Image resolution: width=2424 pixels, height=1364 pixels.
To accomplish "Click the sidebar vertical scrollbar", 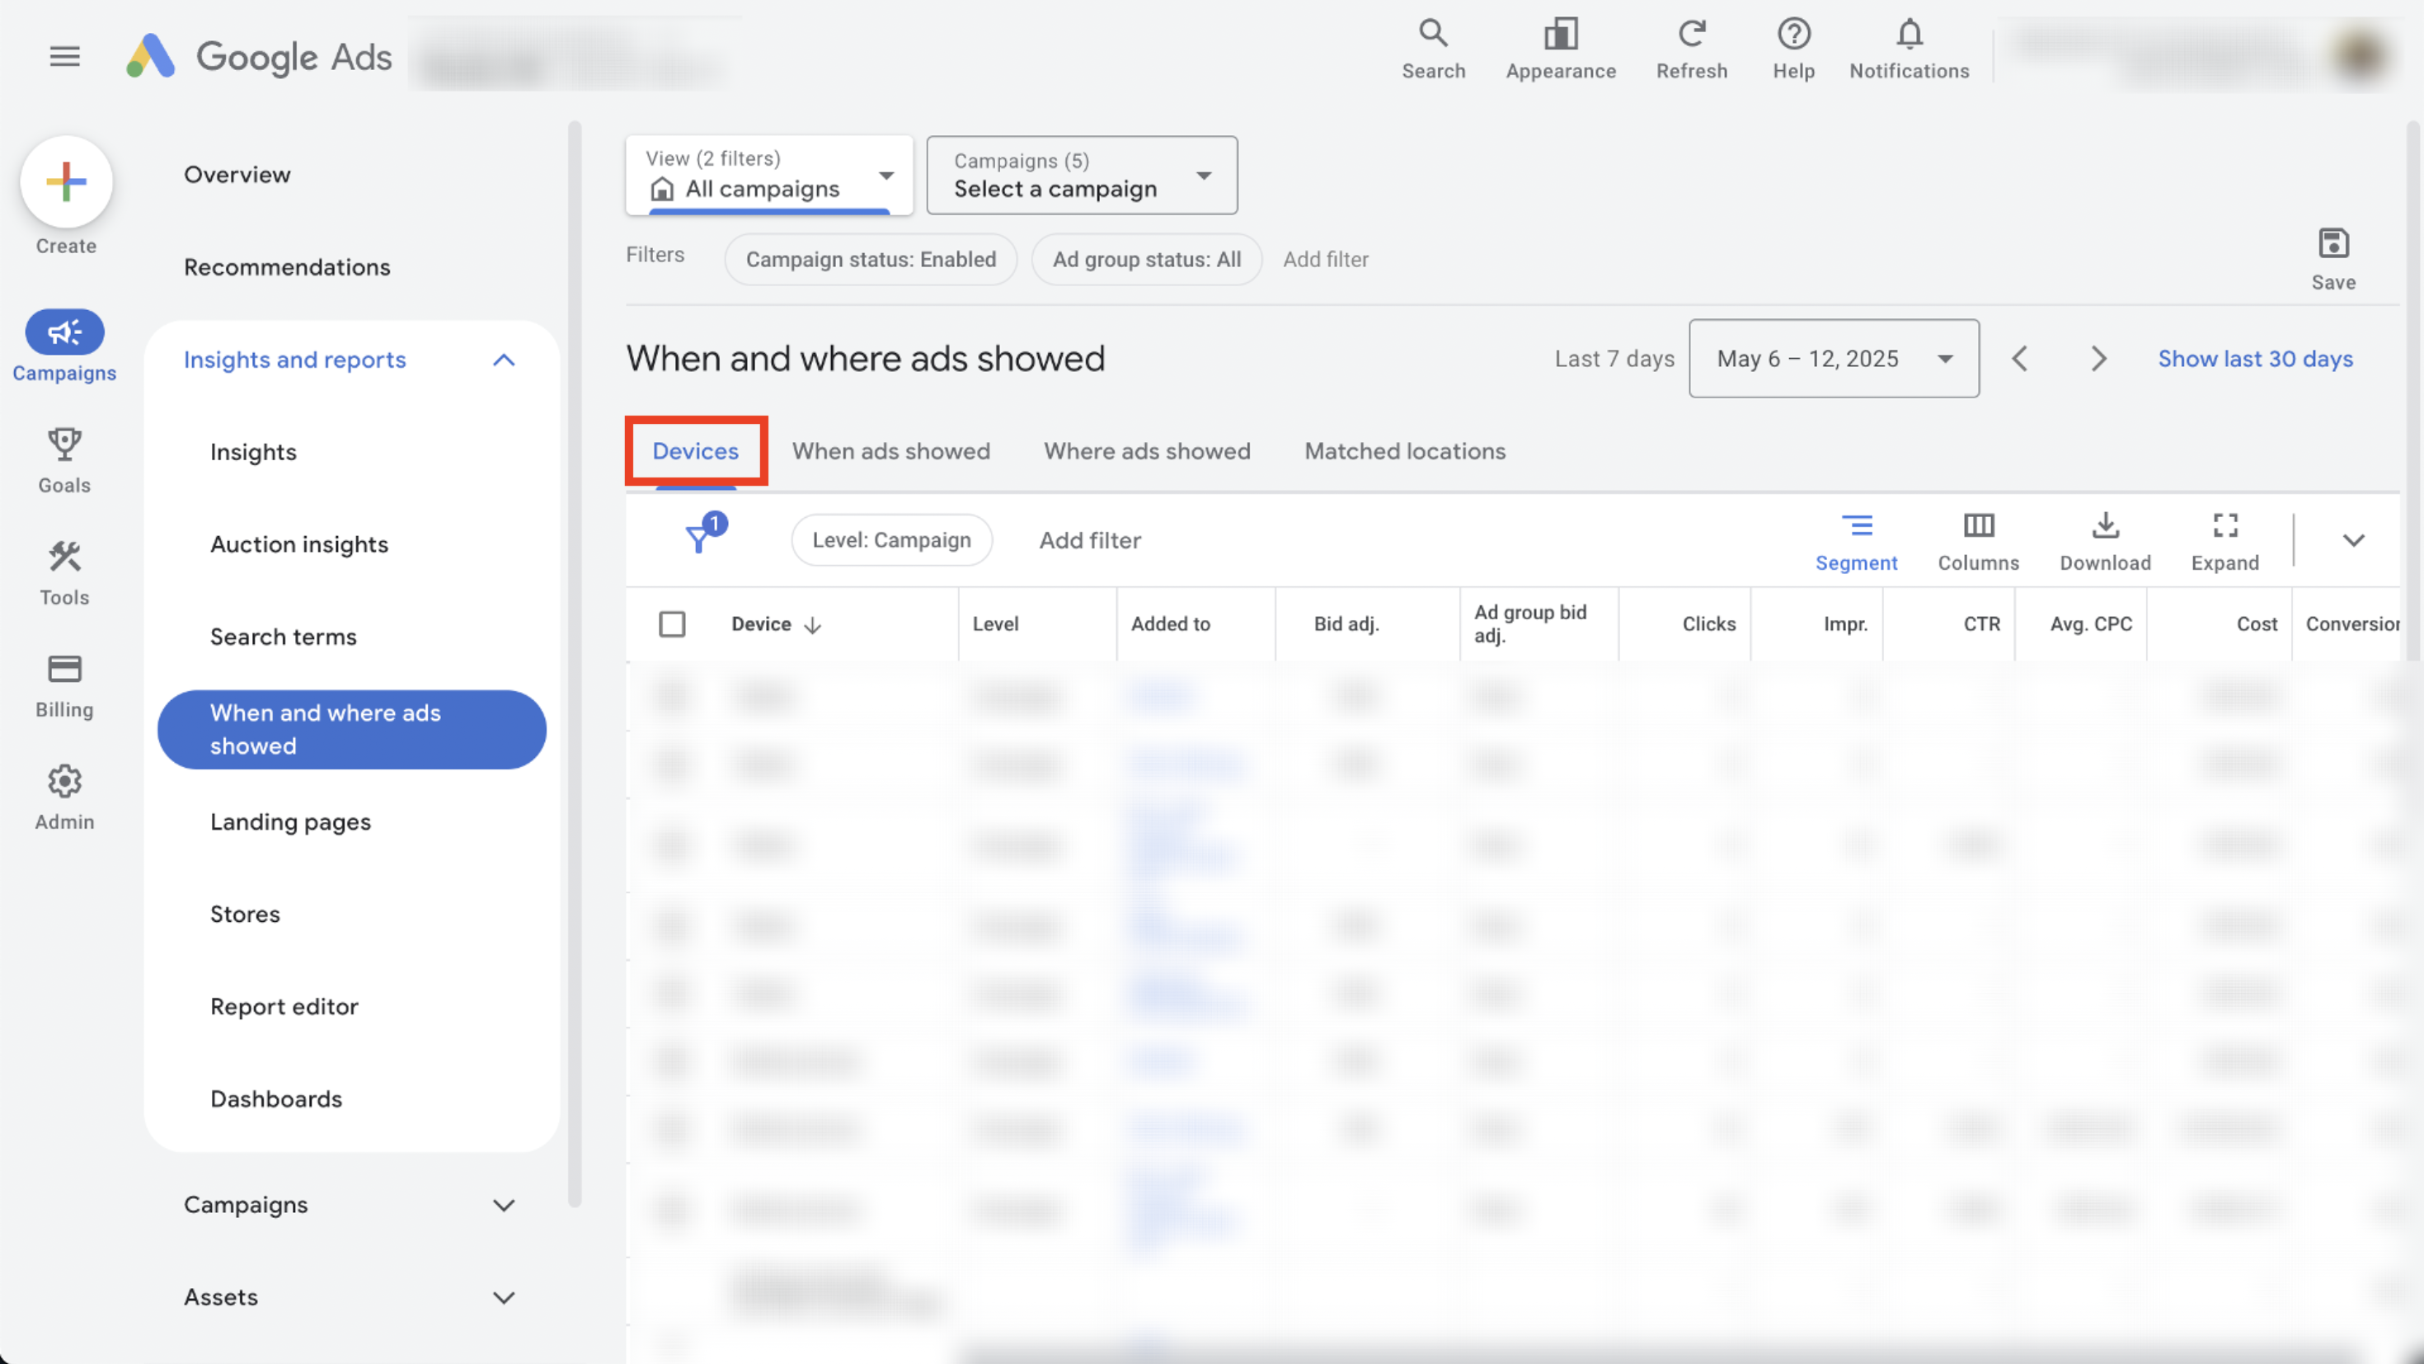I will pyautogui.click(x=575, y=664).
